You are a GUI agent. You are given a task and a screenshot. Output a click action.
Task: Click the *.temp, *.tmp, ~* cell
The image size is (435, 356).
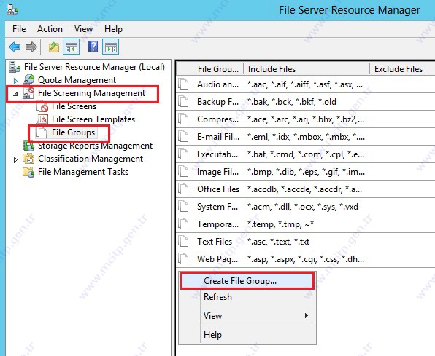pyautogui.click(x=280, y=224)
